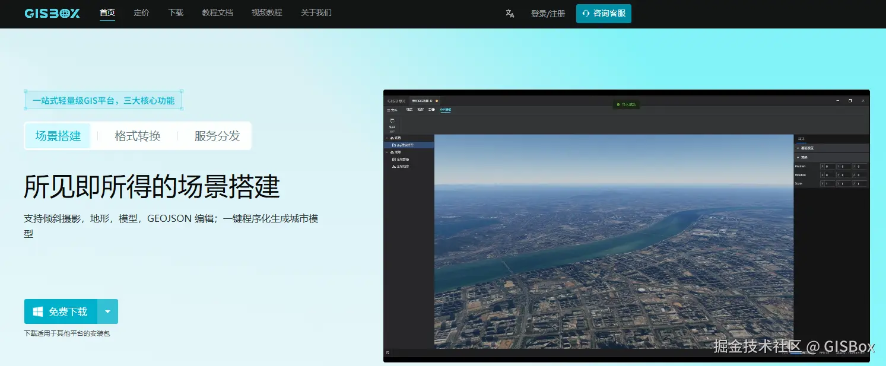
Task: Click the GISBOX logo
Action: [52, 13]
